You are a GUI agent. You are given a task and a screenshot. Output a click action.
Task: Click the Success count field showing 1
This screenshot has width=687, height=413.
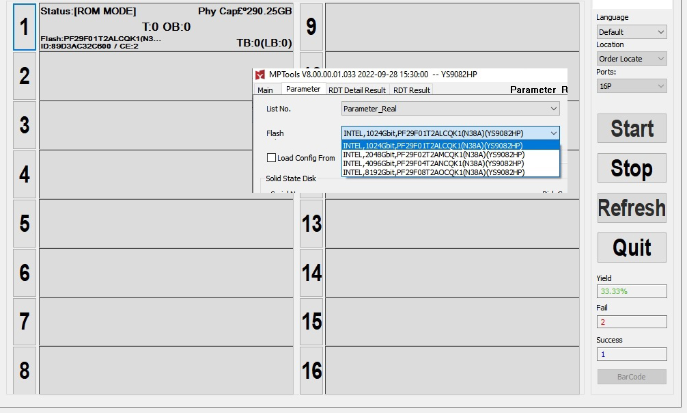(632, 354)
